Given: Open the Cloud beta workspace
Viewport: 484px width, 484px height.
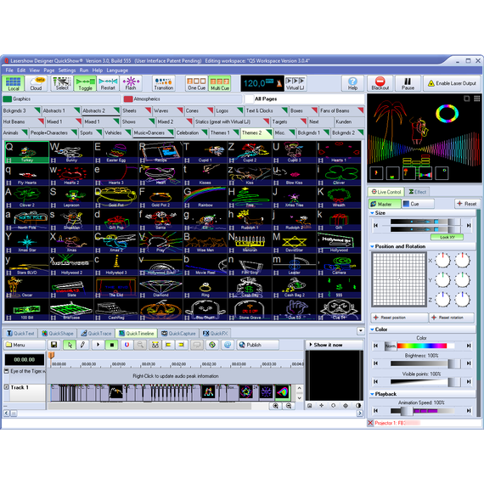Looking at the screenshot, I should pos(37,83).
